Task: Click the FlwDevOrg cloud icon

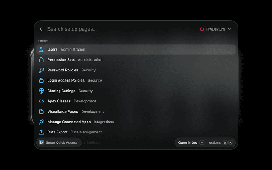Action: pos(202,29)
